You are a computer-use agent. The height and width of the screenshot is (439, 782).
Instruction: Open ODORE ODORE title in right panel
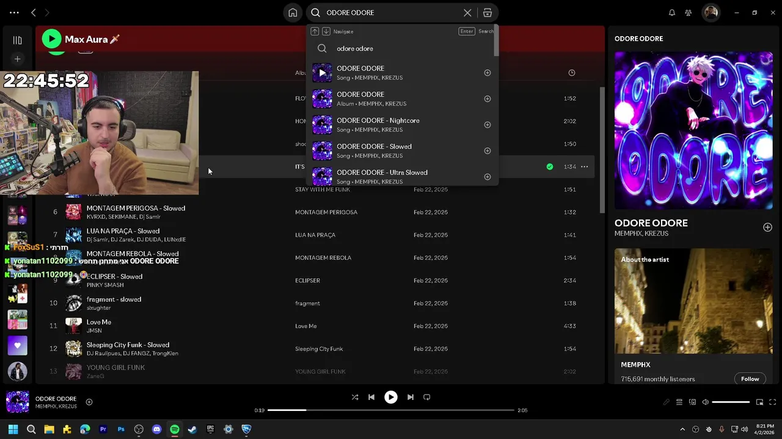click(x=651, y=223)
